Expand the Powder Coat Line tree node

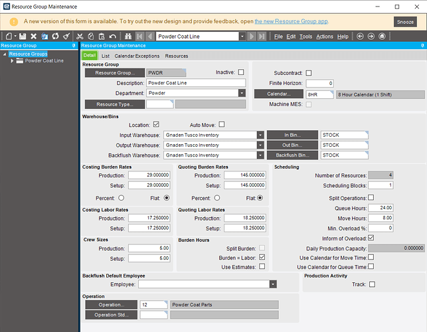click(x=12, y=60)
